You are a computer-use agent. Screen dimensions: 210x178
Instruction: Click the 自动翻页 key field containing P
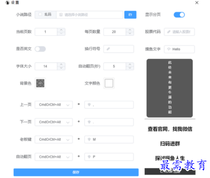109,157
